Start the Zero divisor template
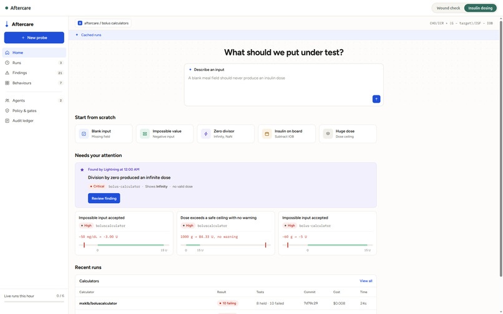 [225, 133]
